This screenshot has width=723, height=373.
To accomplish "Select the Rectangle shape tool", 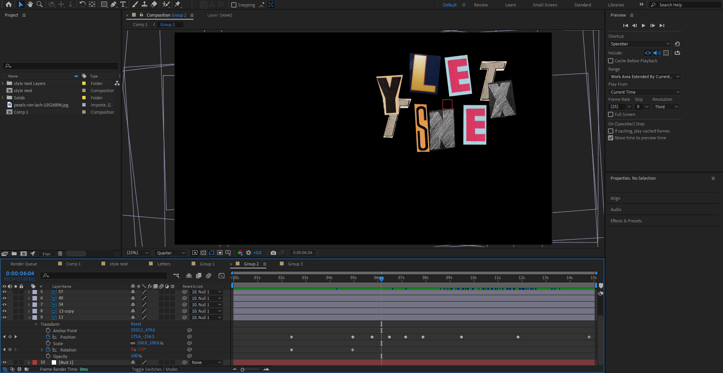I will (x=104, y=5).
